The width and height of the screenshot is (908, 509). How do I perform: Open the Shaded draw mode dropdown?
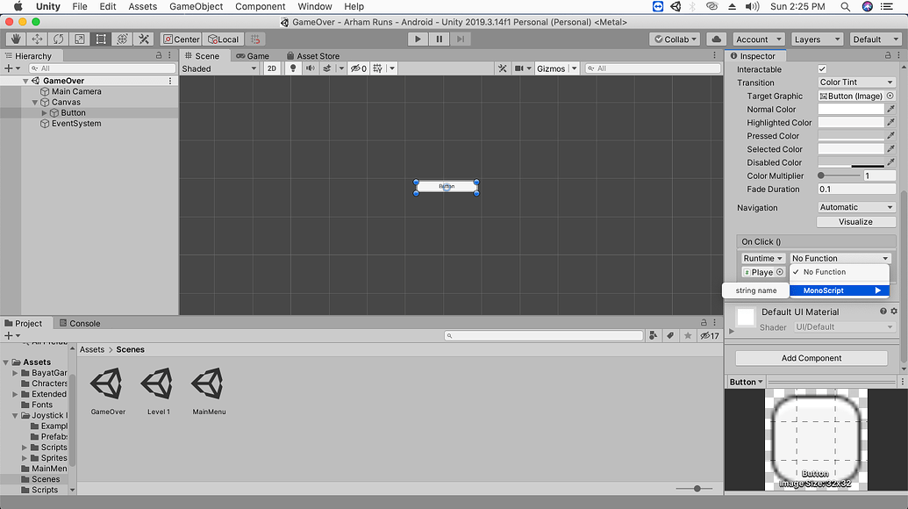pos(219,68)
